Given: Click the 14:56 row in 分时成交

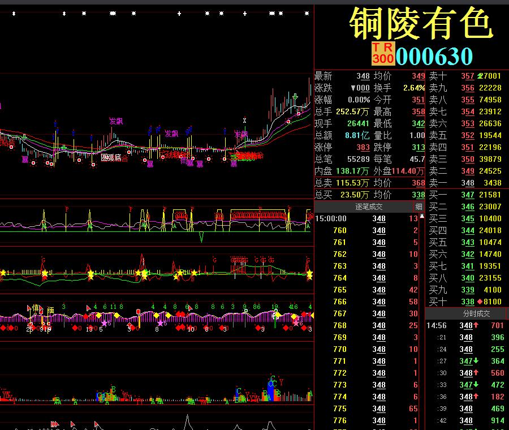Looking at the screenshot, I should pos(465,325).
